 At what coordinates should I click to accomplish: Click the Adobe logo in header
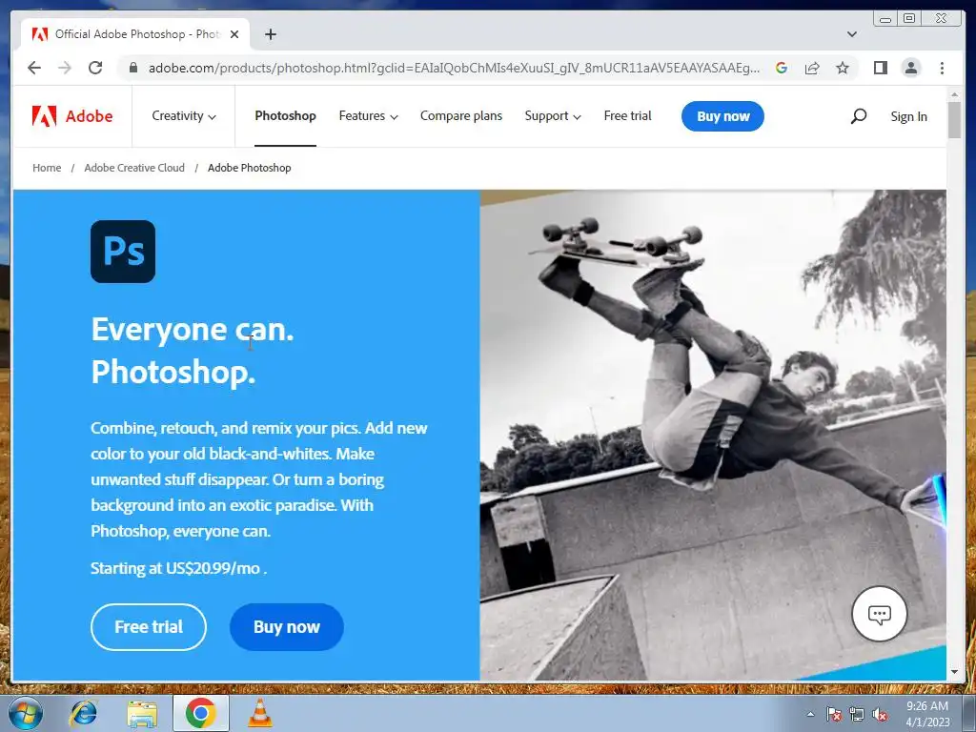click(72, 116)
